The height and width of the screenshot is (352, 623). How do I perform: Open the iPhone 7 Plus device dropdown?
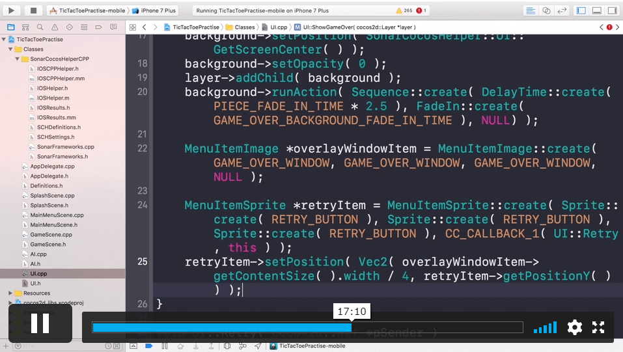pos(154,10)
